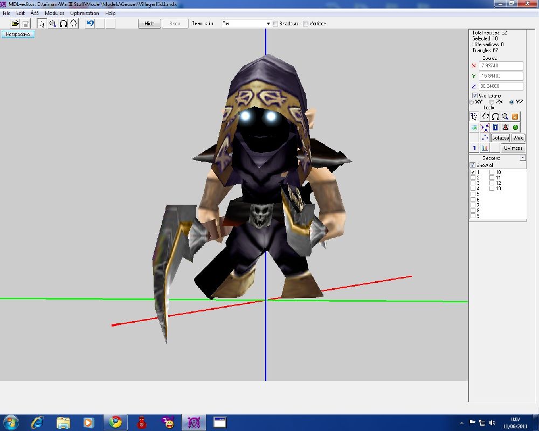The height and width of the screenshot is (431, 539).
Task: Click the blue dots vertices icon
Action: [x=485, y=138]
